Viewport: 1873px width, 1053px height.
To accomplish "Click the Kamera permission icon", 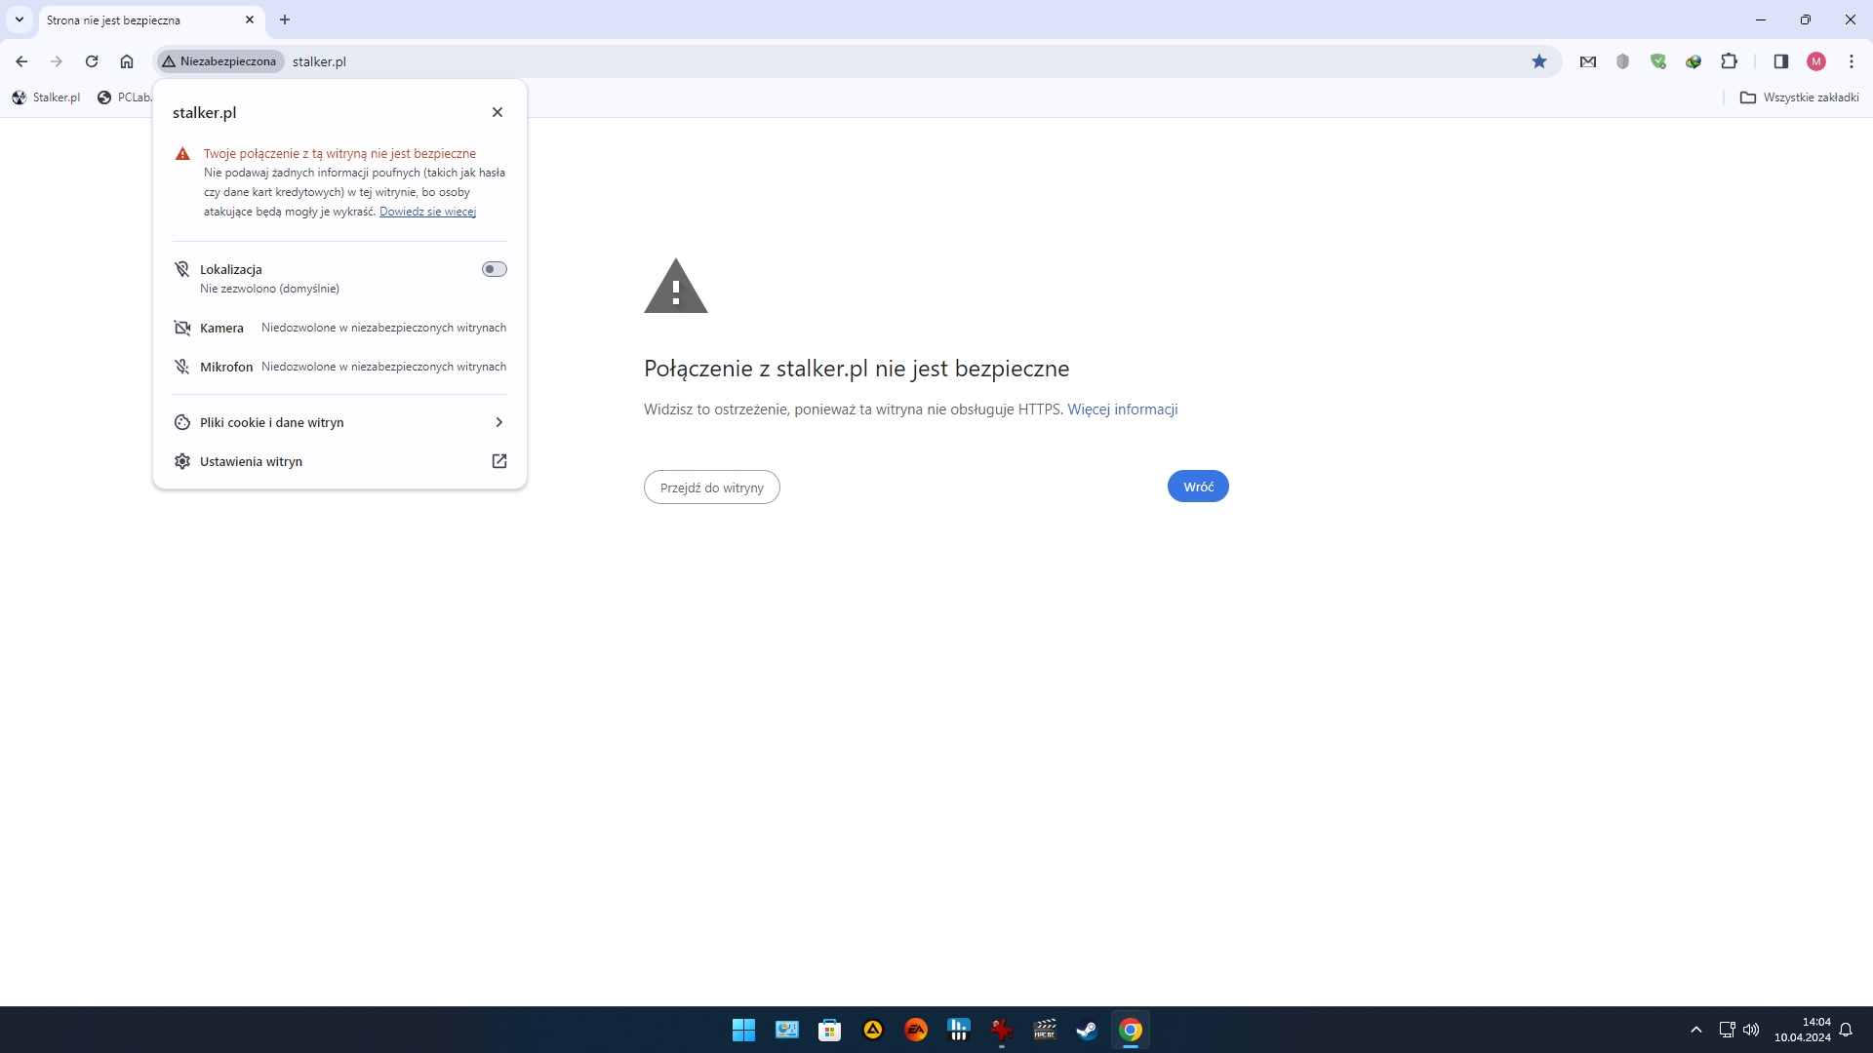I will click(x=181, y=328).
